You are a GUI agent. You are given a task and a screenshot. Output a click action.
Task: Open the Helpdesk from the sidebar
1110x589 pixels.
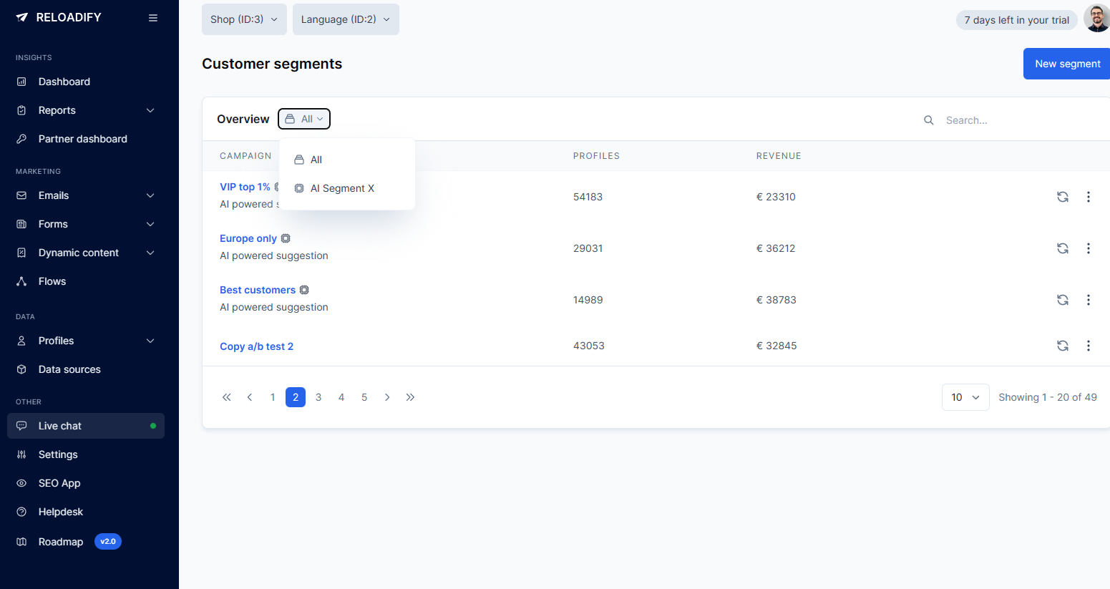point(61,511)
